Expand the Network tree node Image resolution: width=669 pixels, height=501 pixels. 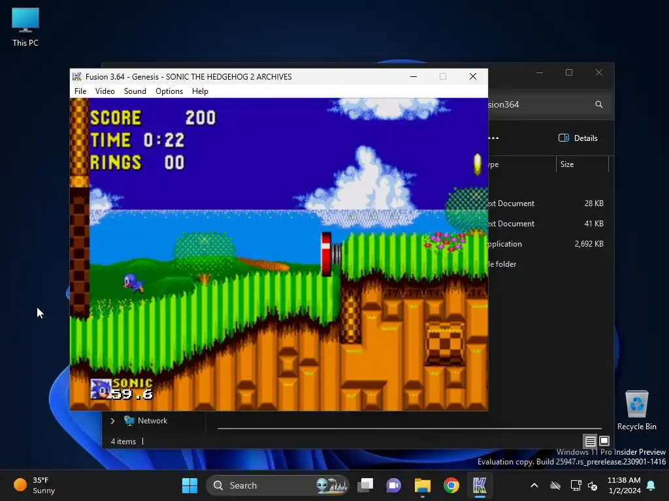pyautogui.click(x=112, y=421)
